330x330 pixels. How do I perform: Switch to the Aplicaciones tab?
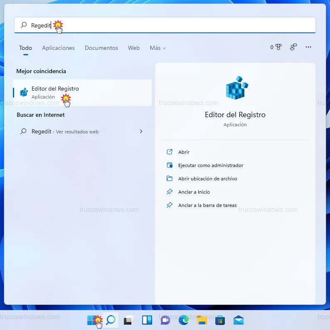(x=58, y=48)
